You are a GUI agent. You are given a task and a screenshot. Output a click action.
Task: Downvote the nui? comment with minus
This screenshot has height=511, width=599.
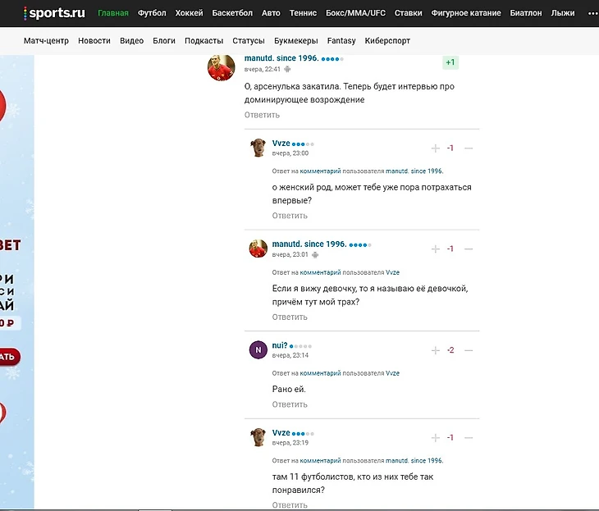[x=469, y=350]
